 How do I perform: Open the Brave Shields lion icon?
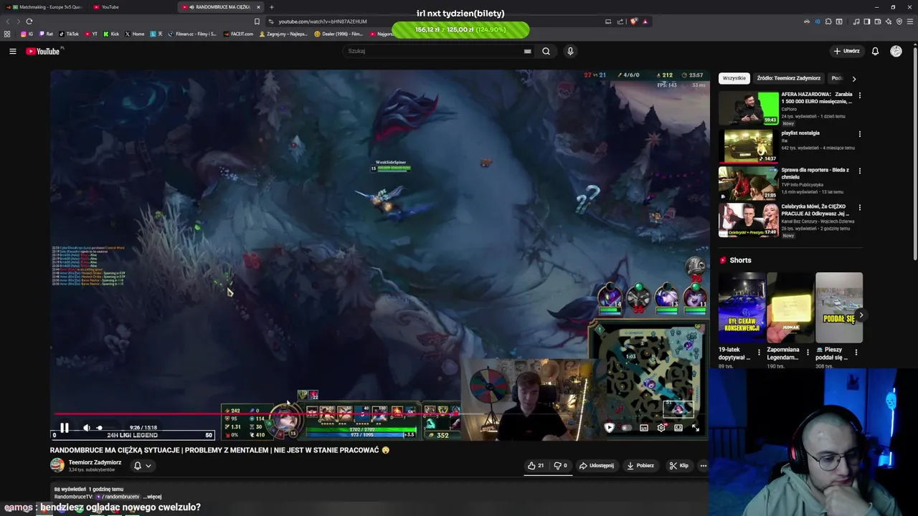click(634, 21)
